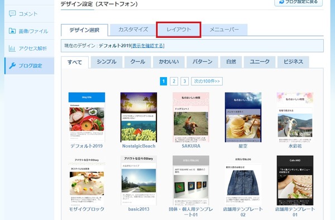Click the 店舗用テンプレート01 name link
Screen dimensions: 335x220
tap(295, 212)
